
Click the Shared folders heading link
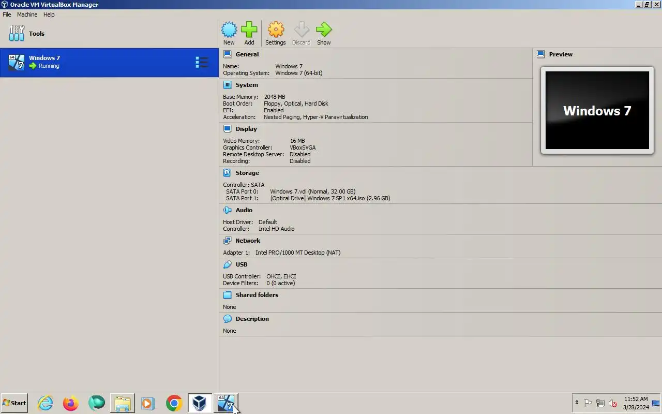pos(257,295)
